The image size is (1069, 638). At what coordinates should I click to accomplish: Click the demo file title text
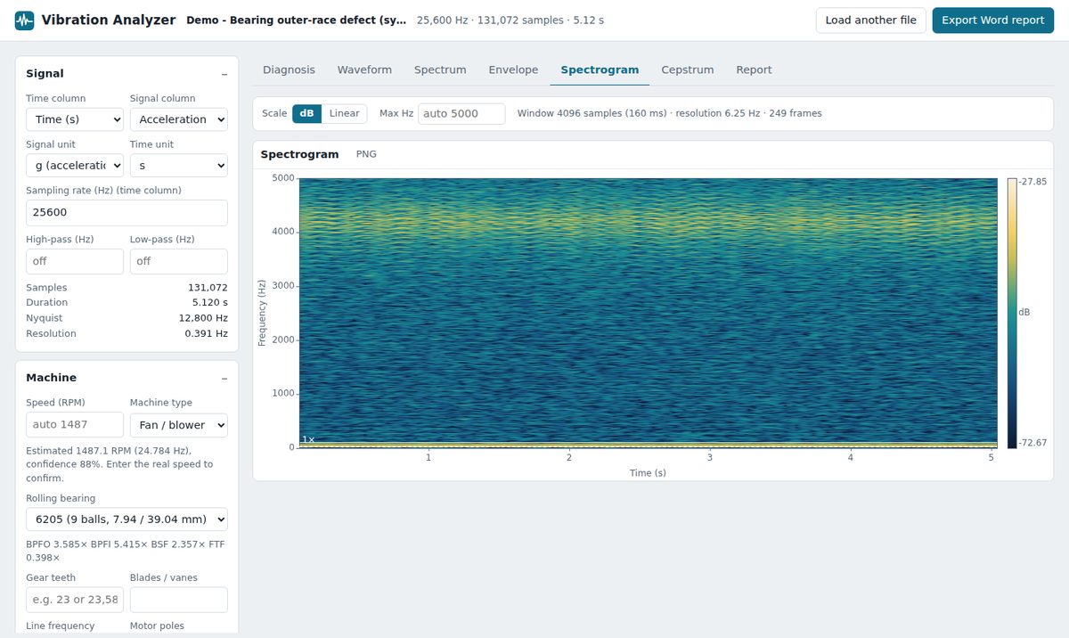297,20
